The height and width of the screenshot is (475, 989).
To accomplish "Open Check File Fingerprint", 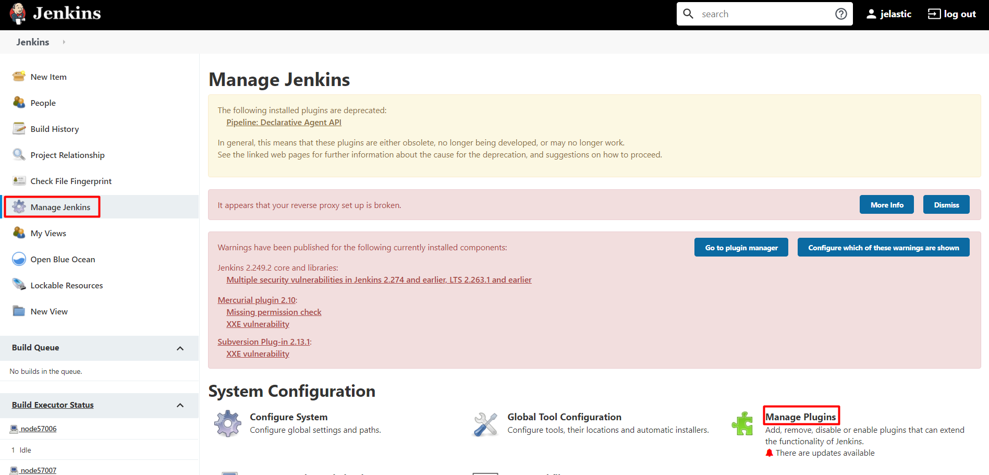I will 71,181.
